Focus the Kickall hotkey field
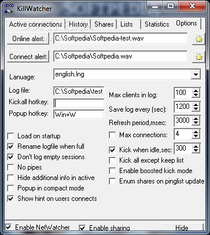This screenshot has width=210, height=235. pyautogui.click(x=79, y=104)
